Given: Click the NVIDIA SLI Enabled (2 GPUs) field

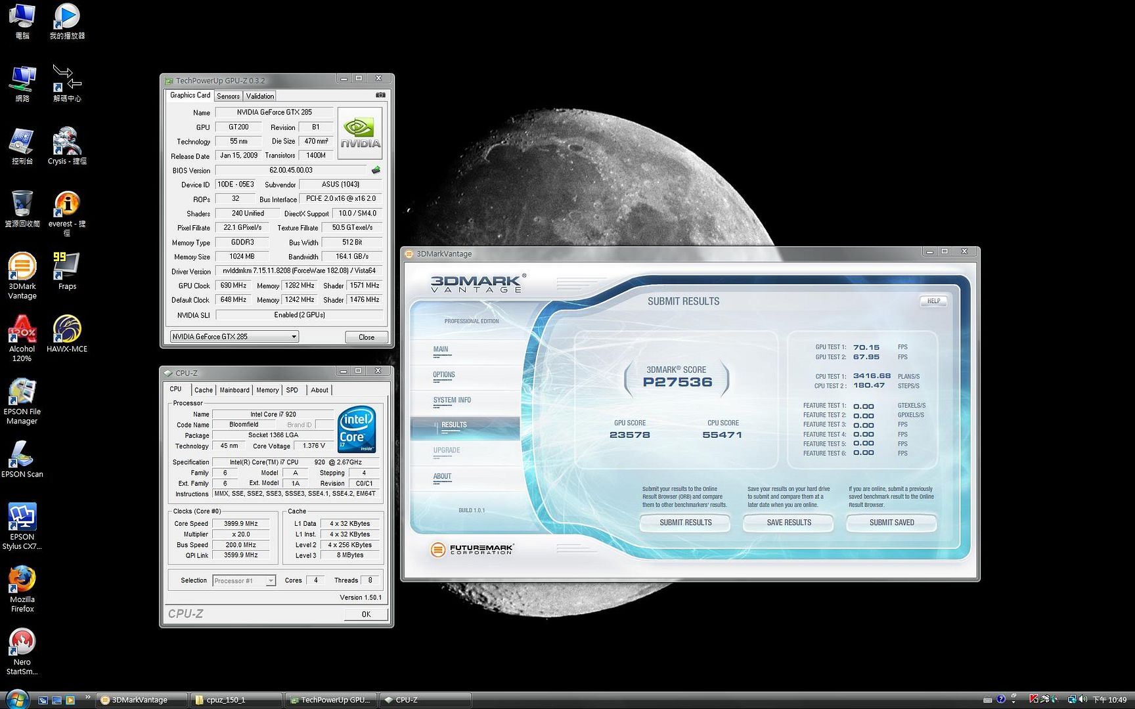Looking at the screenshot, I should coord(299,315).
